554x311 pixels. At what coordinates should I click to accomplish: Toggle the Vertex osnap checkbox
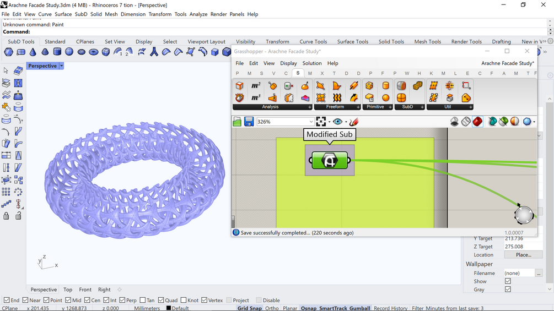[204, 300]
